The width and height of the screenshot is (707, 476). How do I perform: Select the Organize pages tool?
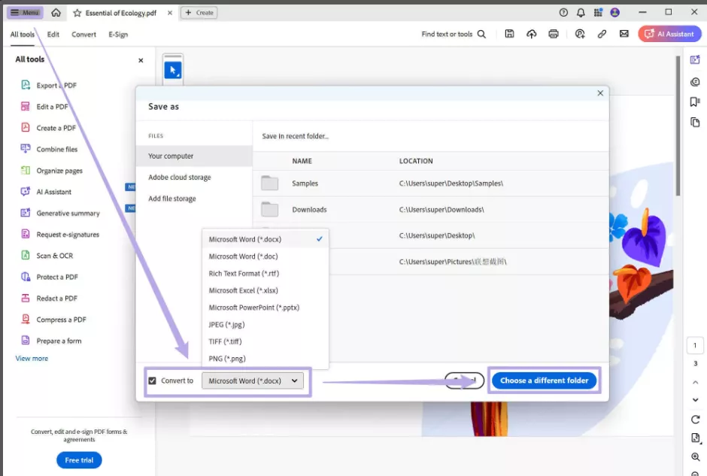tap(59, 171)
